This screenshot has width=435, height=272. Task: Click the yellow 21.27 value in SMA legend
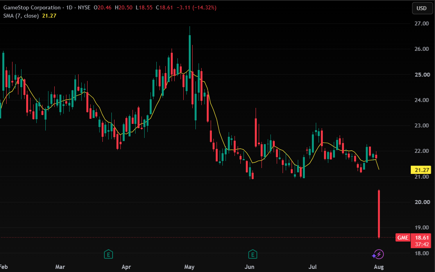[49, 16]
